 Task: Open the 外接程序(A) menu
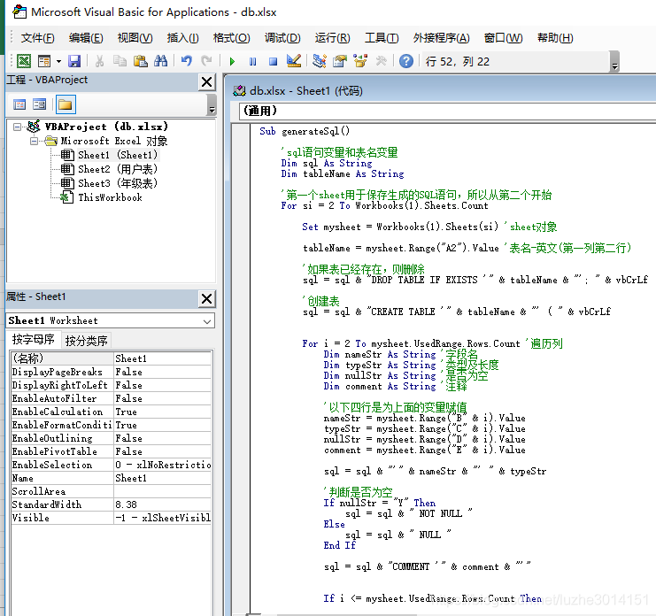442,38
